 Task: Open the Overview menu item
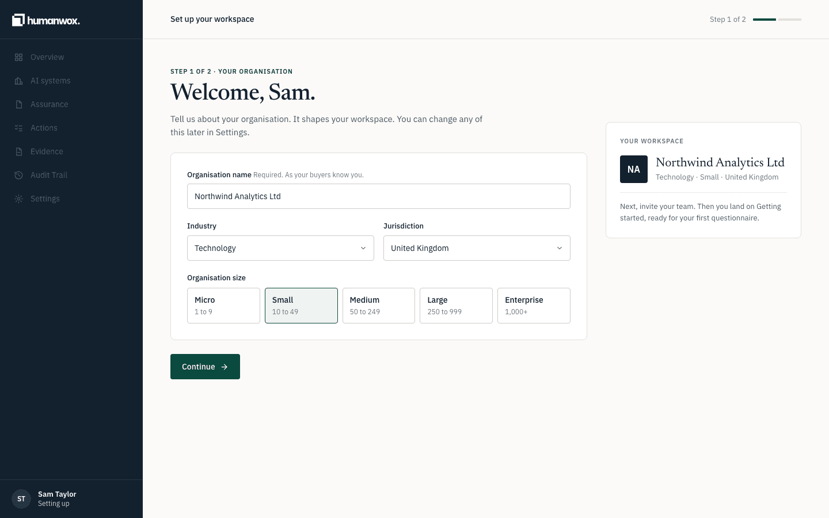click(x=71, y=57)
